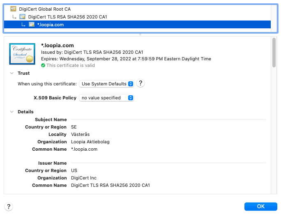Screen dimensions: 281x216
Task: Select DigiCert TLS RSA SHA256 2020 CA1 row
Action: [x=137, y=17]
